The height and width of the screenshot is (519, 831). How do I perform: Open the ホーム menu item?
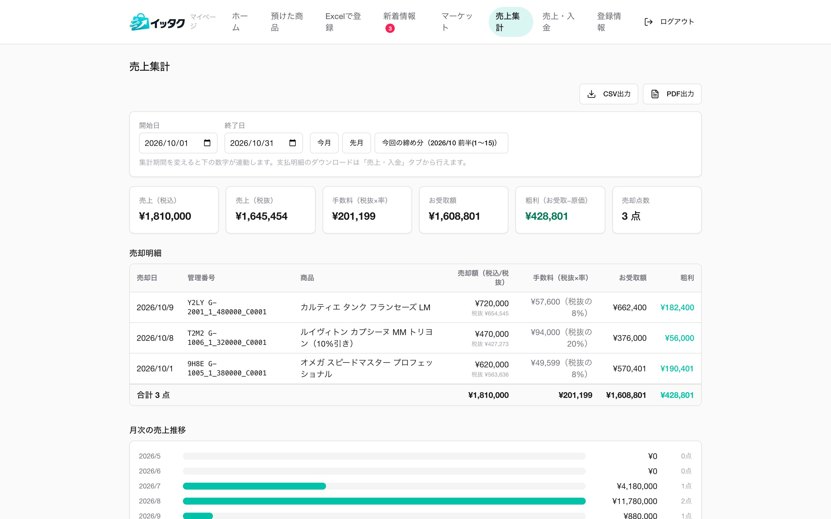(240, 22)
